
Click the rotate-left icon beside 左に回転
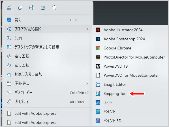(9, 65)
